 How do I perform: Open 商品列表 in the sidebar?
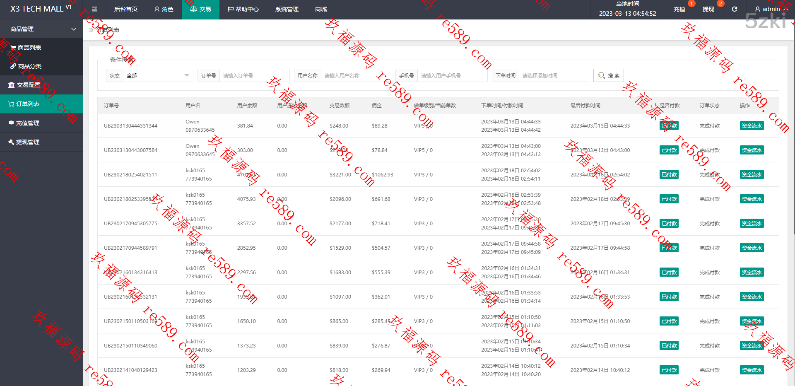[29, 48]
